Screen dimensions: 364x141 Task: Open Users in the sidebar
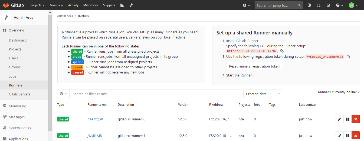coord(13,58)
